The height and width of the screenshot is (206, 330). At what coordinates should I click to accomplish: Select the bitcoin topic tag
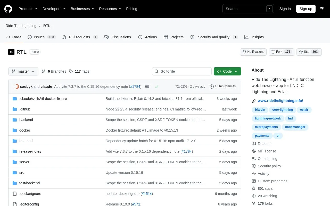click(260, 110)
